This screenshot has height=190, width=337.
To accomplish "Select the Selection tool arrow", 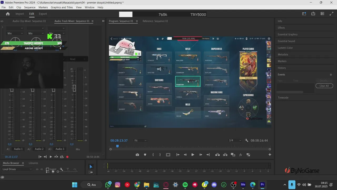I will (x=91, y=167).
